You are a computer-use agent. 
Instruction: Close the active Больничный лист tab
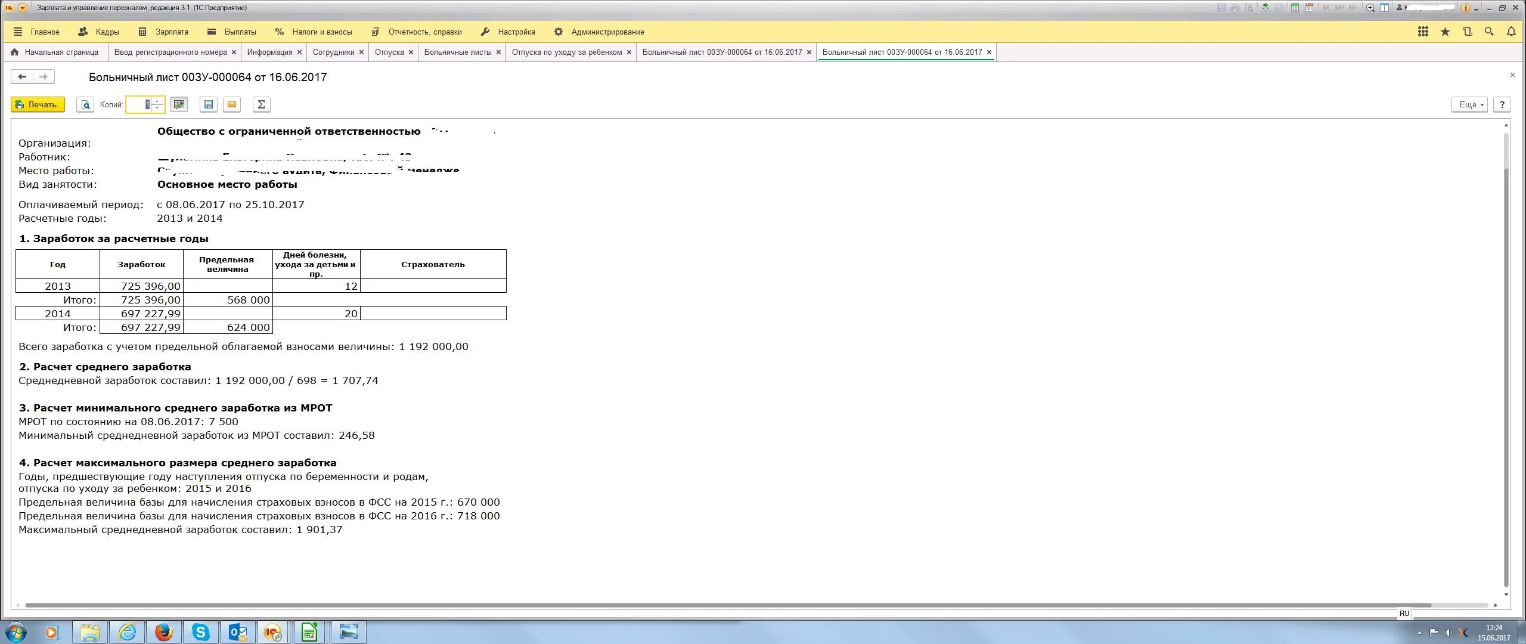(989, 52)
